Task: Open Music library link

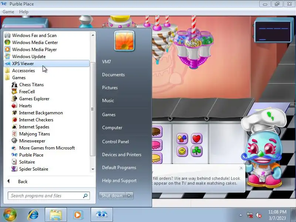Action: pos(108,100)
